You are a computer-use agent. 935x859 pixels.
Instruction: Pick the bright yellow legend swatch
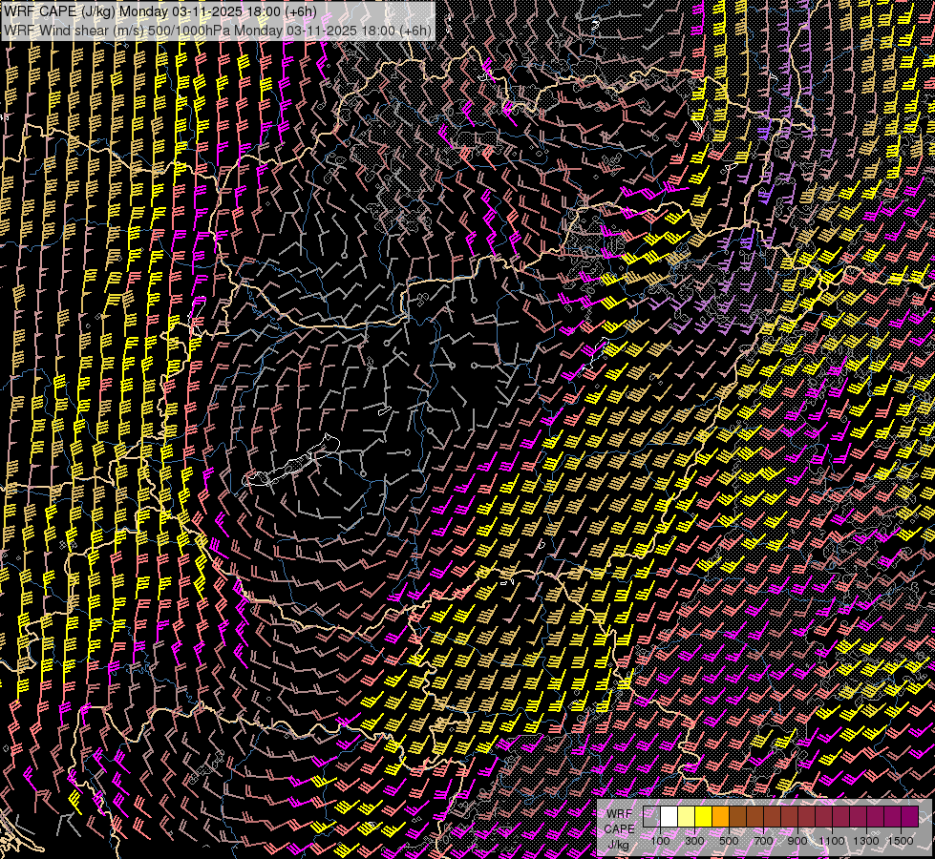tap(704, 816)
